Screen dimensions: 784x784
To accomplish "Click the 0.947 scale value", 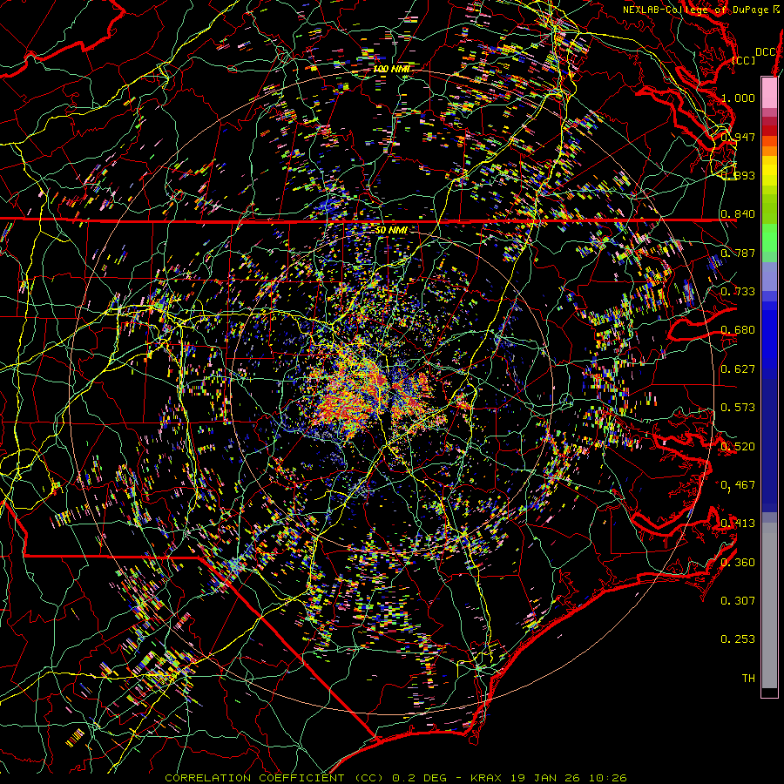I will [738, 137].
